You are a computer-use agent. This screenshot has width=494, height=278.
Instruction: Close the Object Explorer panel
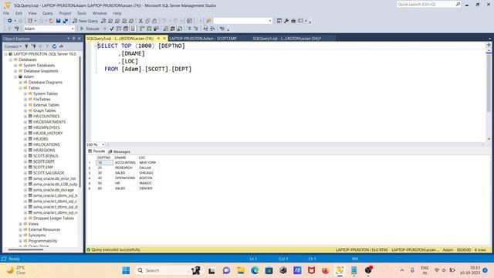tap(80, 39)
